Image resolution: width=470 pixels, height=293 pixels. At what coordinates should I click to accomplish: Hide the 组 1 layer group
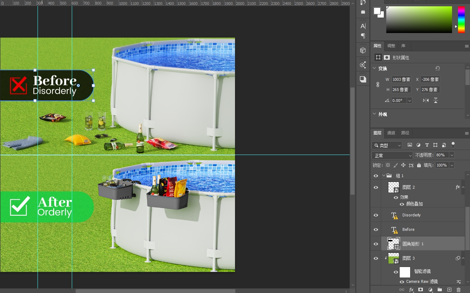coord(376,176)
